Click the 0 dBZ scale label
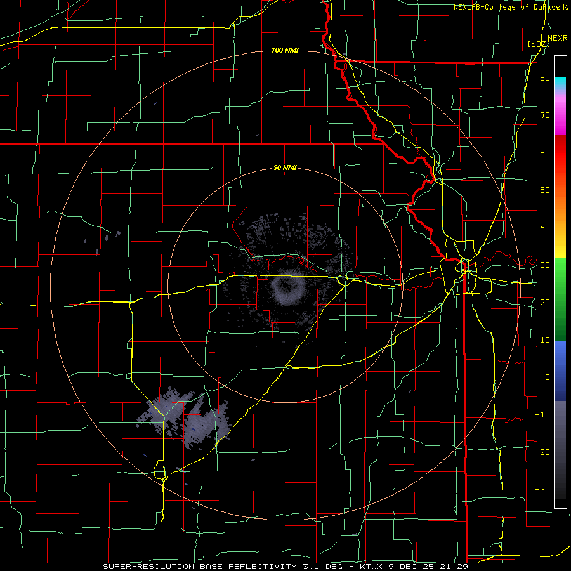The width and height of the screenshot is (571, 571). 548,377
